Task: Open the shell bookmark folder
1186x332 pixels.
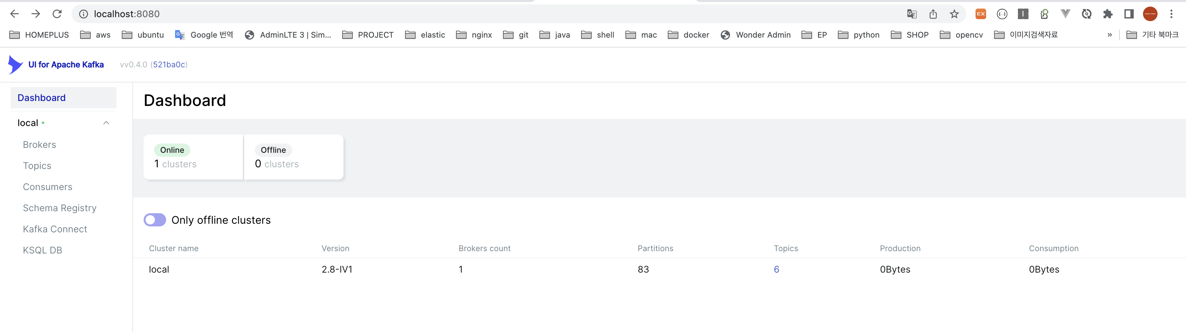Action: (598, 35)
